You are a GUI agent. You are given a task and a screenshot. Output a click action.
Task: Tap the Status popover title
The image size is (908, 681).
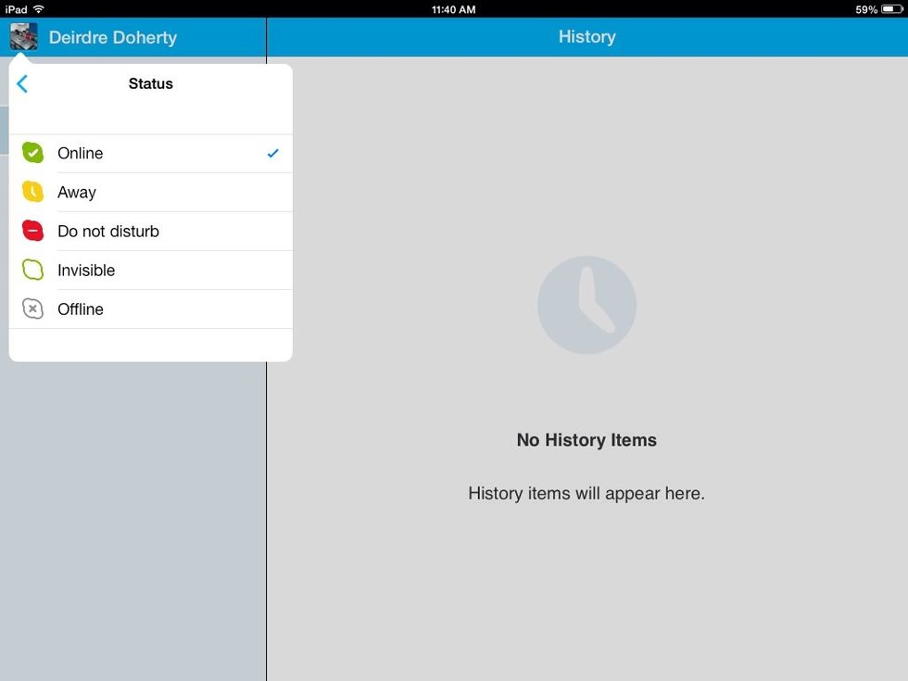click(x=151, y=83)
